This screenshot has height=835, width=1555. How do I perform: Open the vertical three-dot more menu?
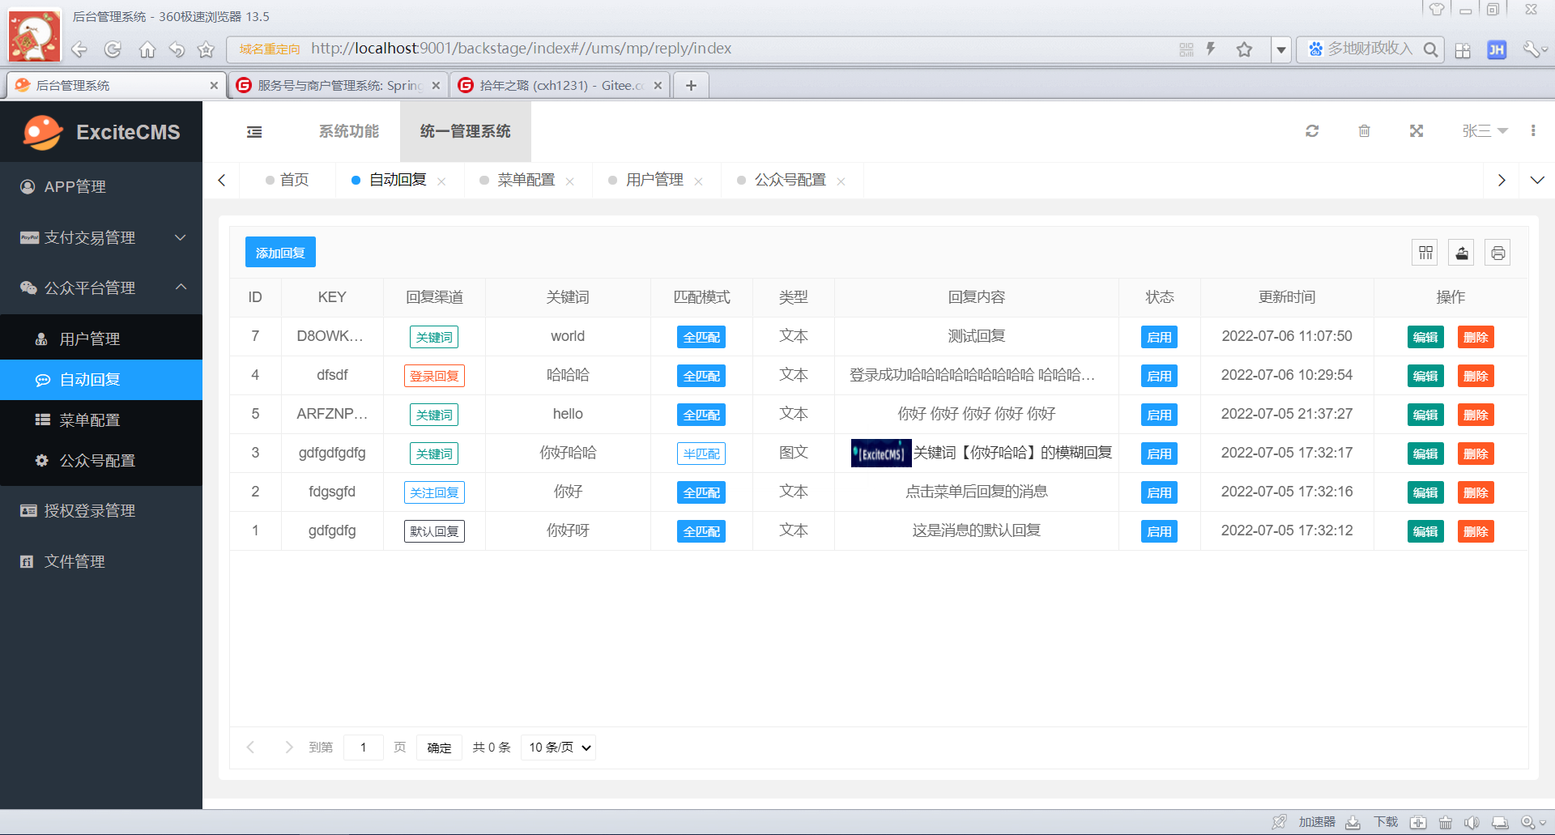[x=1533, y=131]
